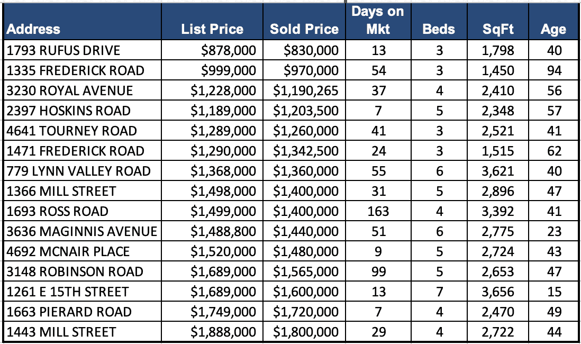Select the 779 LYNN VALLEY ROAD cell
Viewport: 581px width, 344px height.
tap(78, 171)
